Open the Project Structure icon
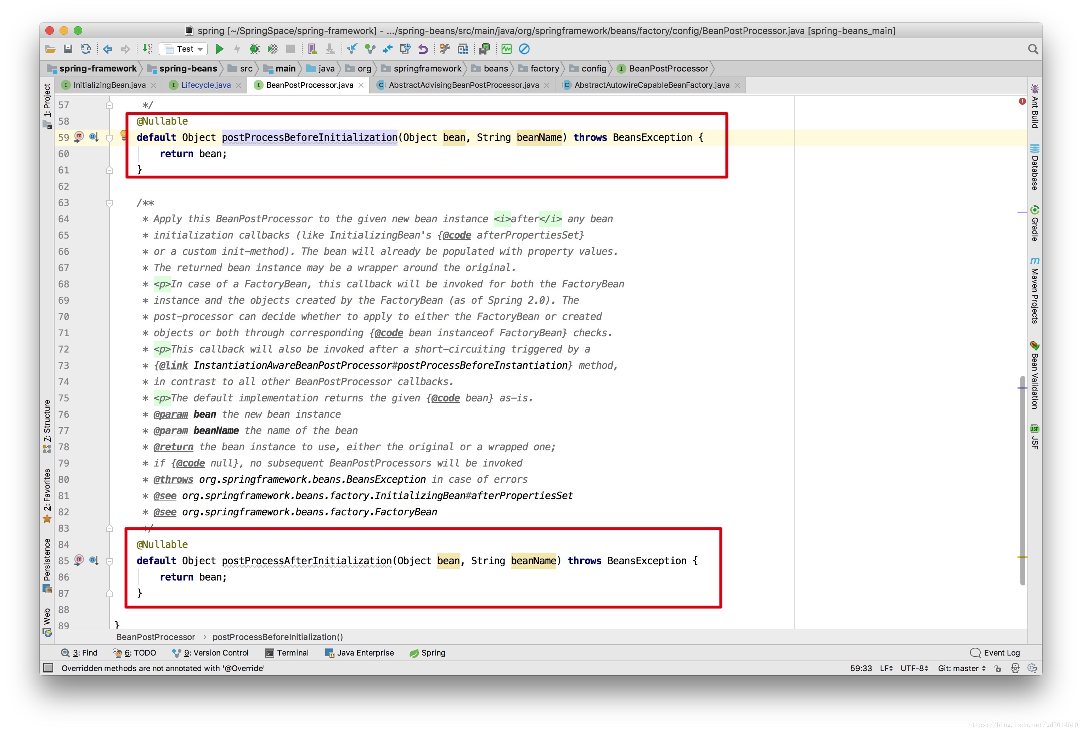Image resolution: width=1082 pixels, height=732 pixels. [x=462, y=49]
